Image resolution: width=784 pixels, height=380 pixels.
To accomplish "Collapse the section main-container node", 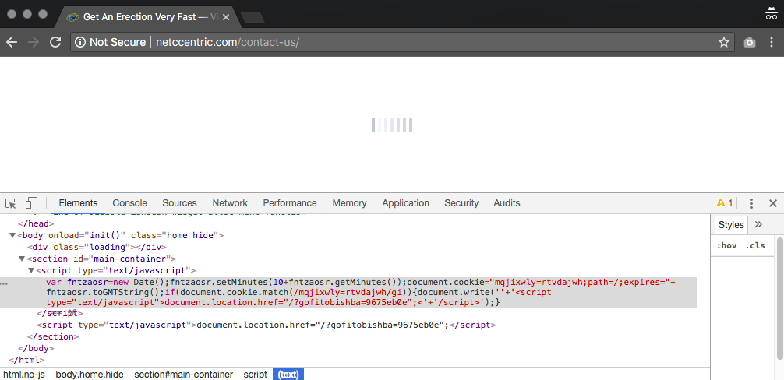I will pos(22,259).
